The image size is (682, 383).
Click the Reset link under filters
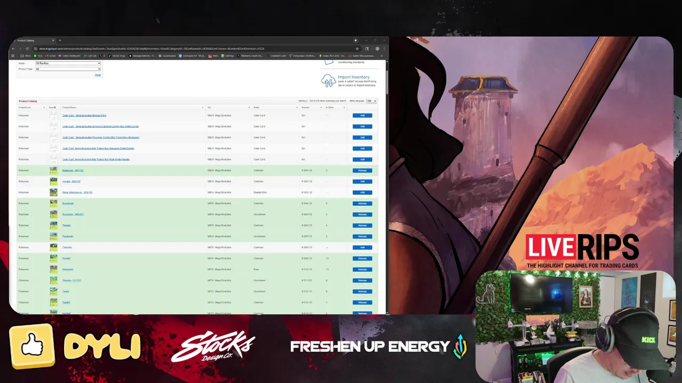98,75
